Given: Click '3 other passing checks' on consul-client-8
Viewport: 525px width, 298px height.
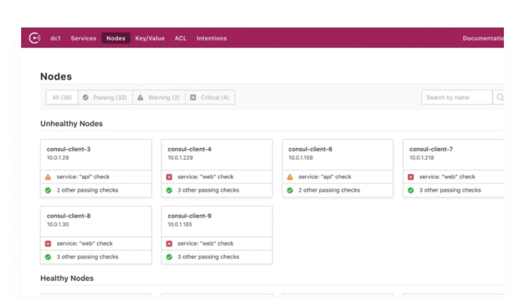Looking at the screenshot, I should point(87,256).
